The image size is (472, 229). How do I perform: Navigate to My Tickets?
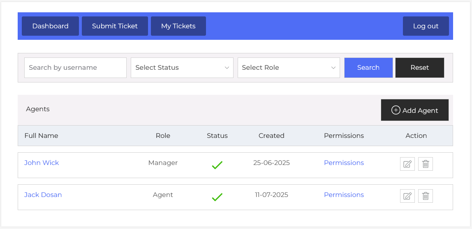(178, 26)
